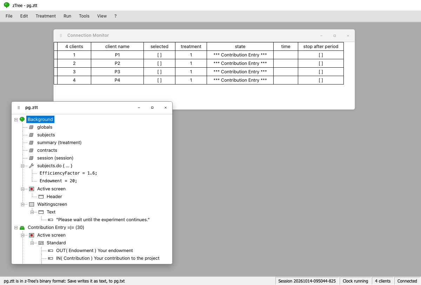Screen dimensions: 421x285
Task: Click the stop after period column header
Action: 321,47
